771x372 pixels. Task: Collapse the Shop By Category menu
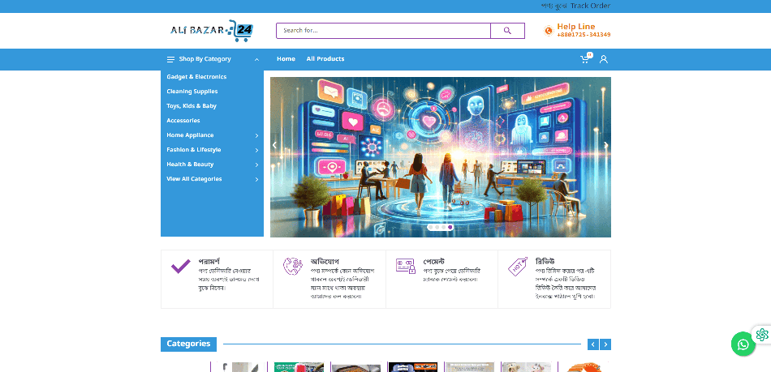point(256,59)
